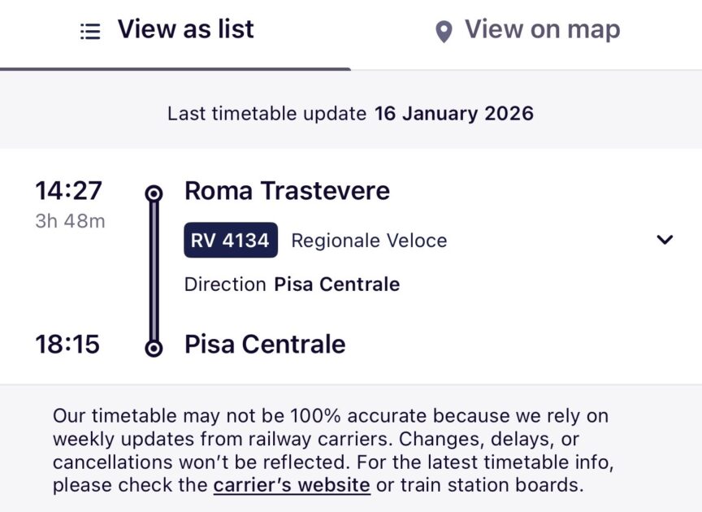702x512 pixels.
Task: Open the View on map tab
Action: [542, 30]
